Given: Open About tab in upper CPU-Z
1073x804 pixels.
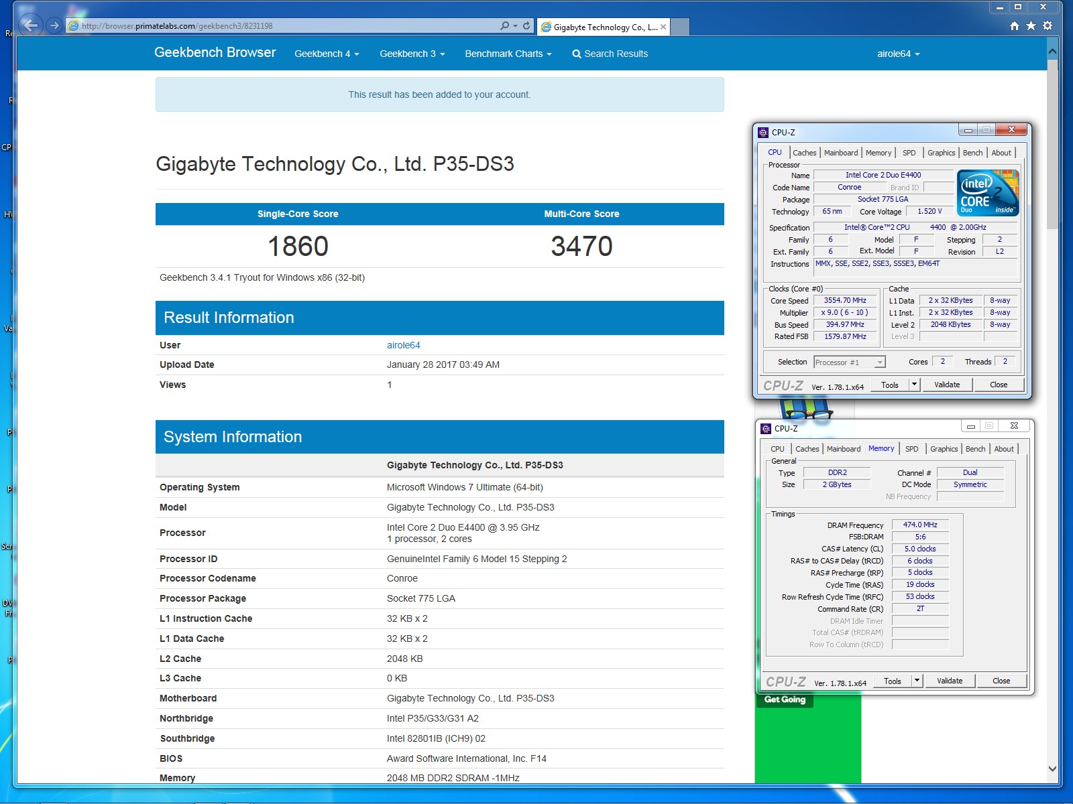Looking at the screenshot, I should click(1001, 153).
